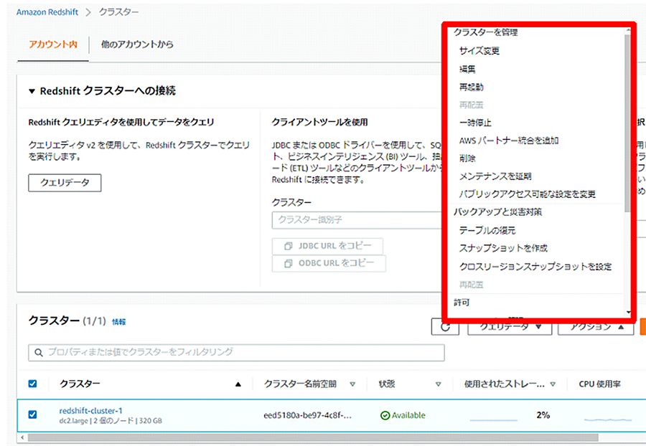
Task: Choose スナップショットを作成 menu item
Action: coord(503,248)
